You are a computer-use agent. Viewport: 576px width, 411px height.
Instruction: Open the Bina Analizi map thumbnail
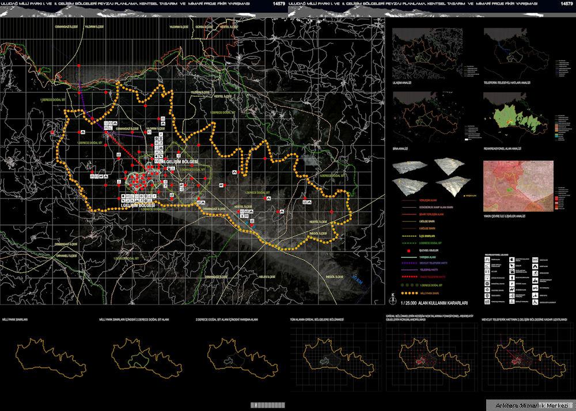426,117
